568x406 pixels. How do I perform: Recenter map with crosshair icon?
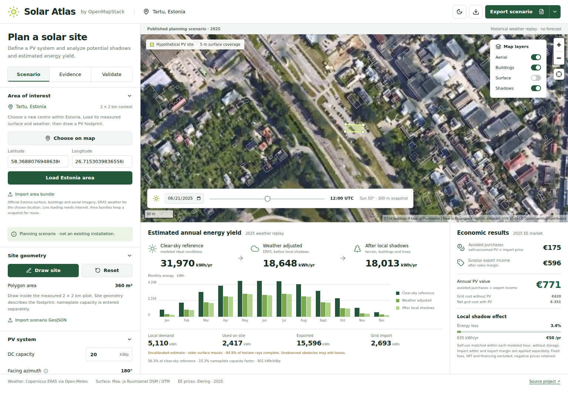click(559, 74)
